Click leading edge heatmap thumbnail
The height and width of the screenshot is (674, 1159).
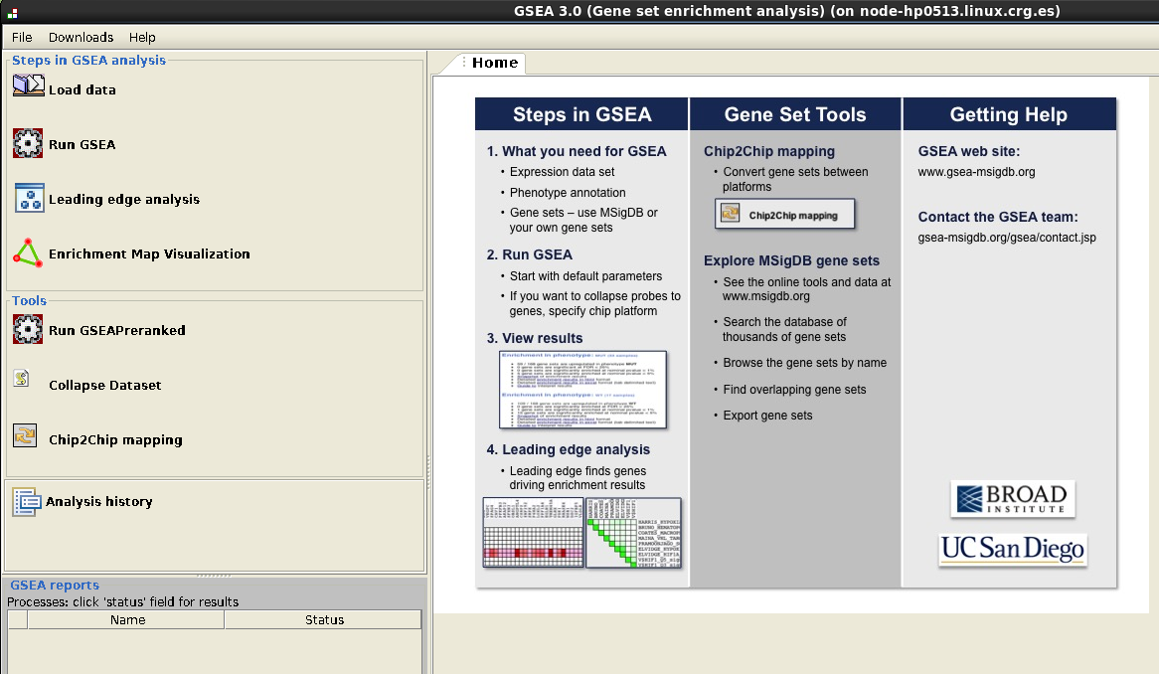(533, 532)
